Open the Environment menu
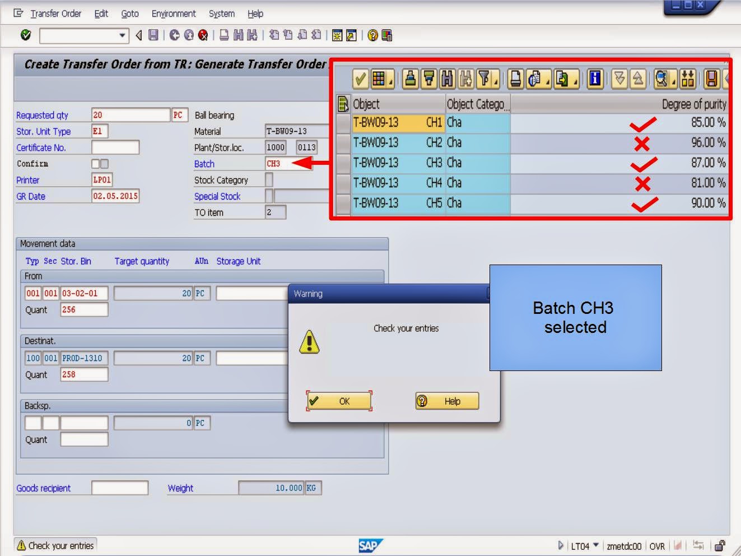 174,13
